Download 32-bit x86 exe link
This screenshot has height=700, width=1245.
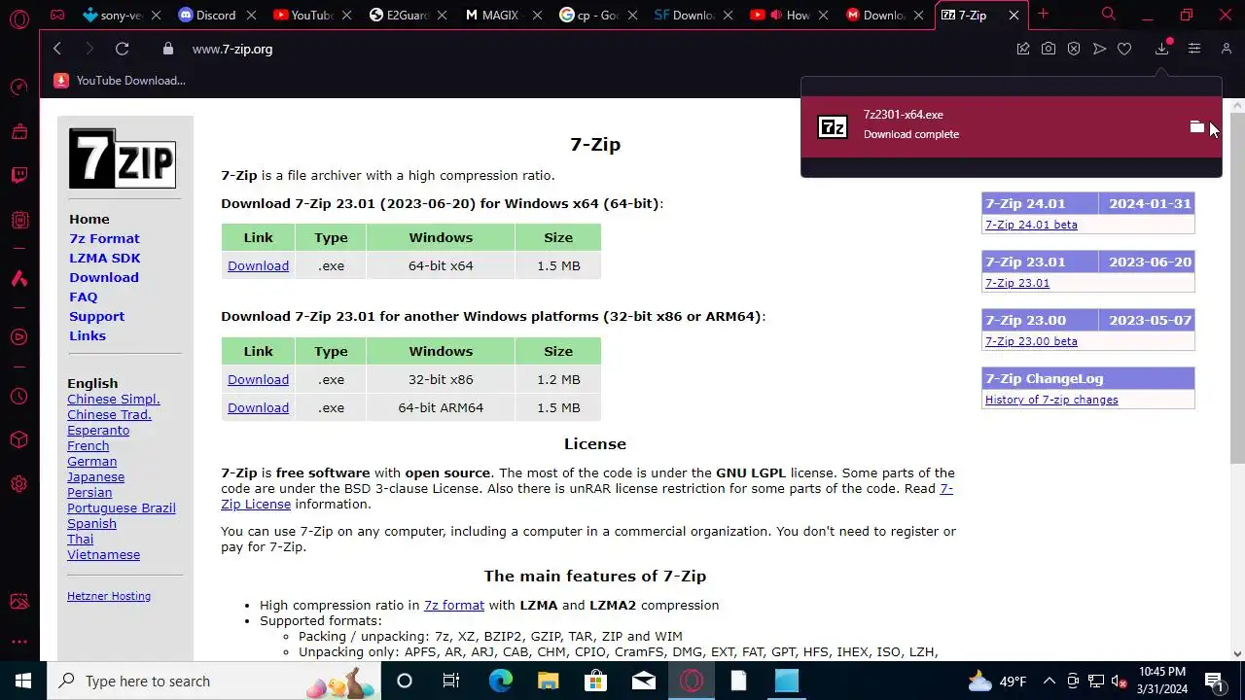click(258, 379)
